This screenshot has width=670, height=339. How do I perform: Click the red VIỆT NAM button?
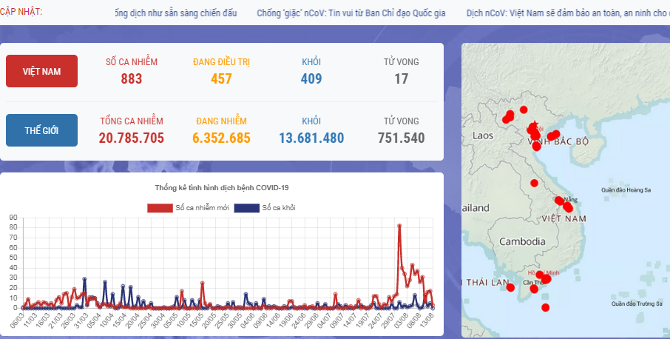(41, 71)
